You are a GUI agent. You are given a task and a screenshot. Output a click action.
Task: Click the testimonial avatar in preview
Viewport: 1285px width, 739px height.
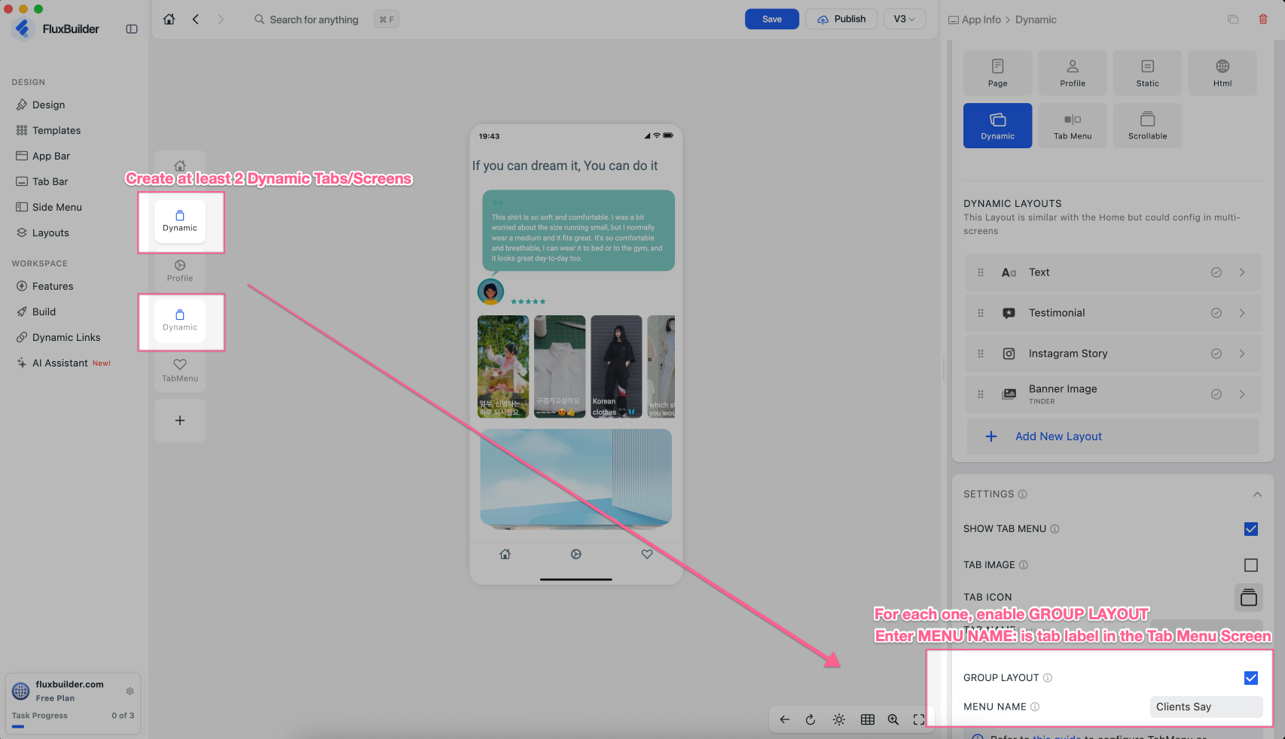(490, 291)
